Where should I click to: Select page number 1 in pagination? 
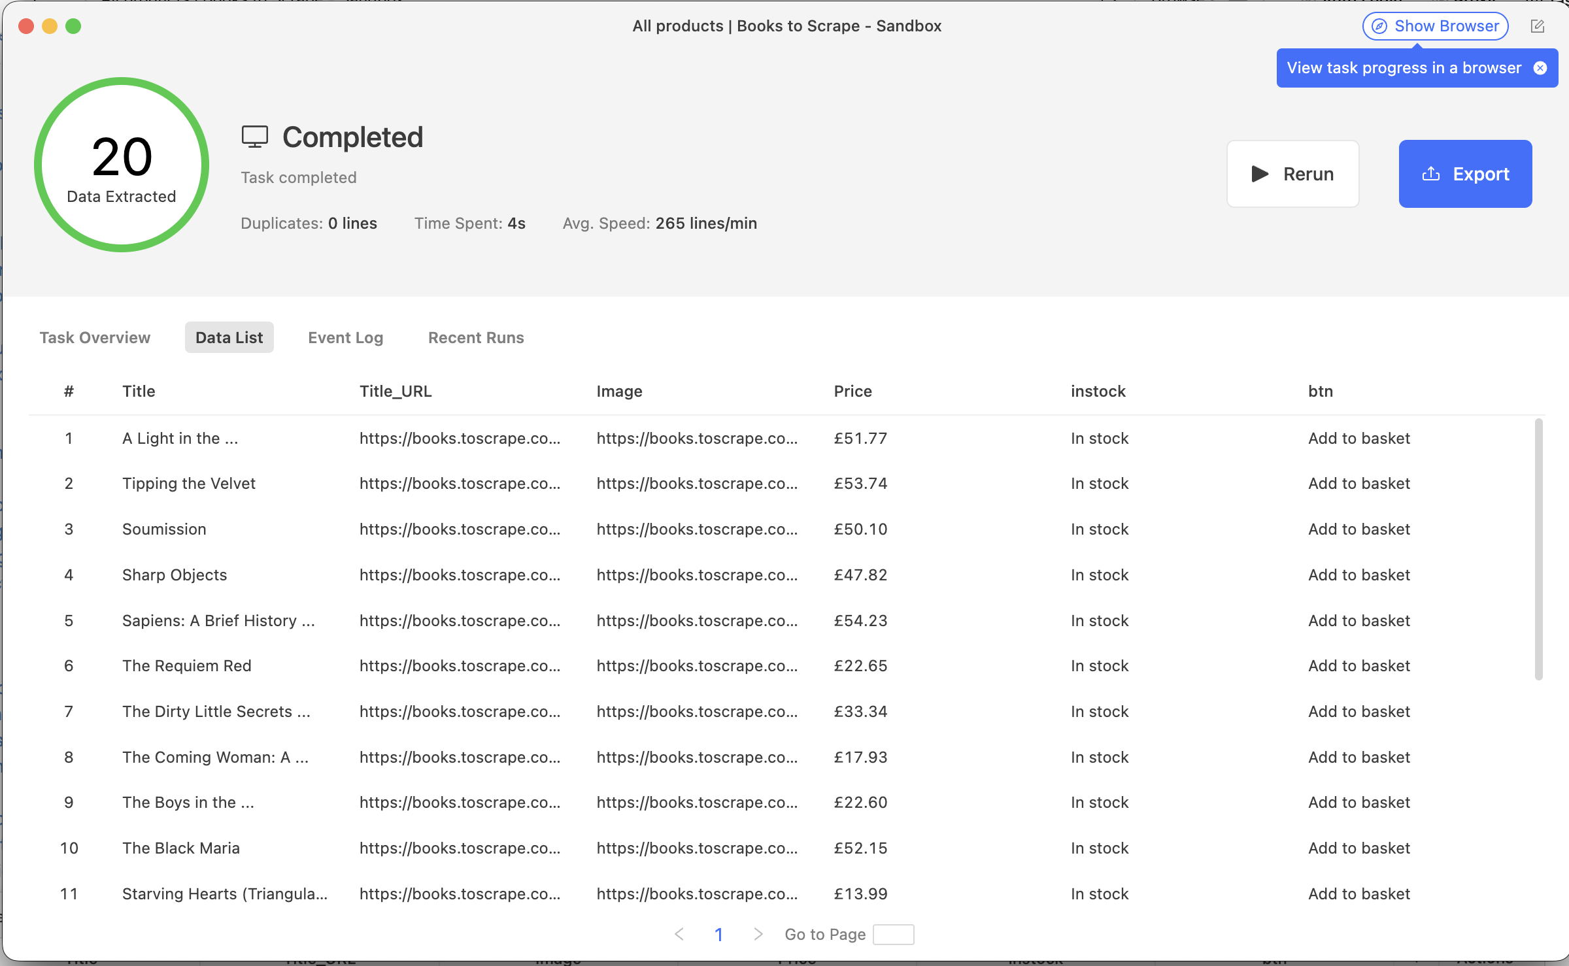point(718,934)
